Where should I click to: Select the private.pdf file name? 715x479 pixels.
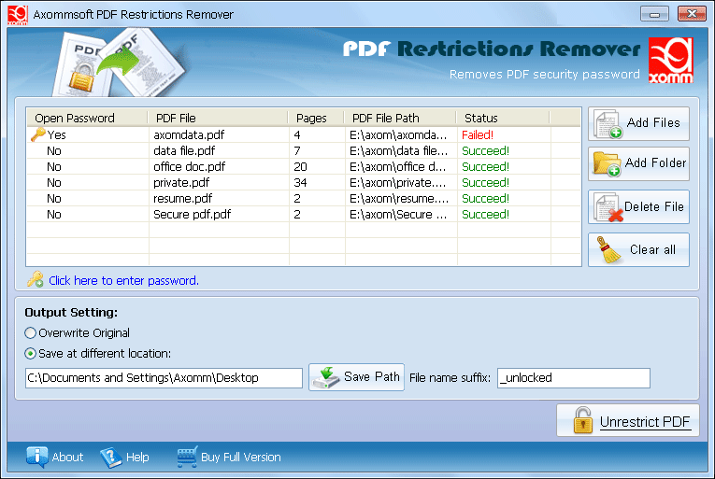(181, 183)
